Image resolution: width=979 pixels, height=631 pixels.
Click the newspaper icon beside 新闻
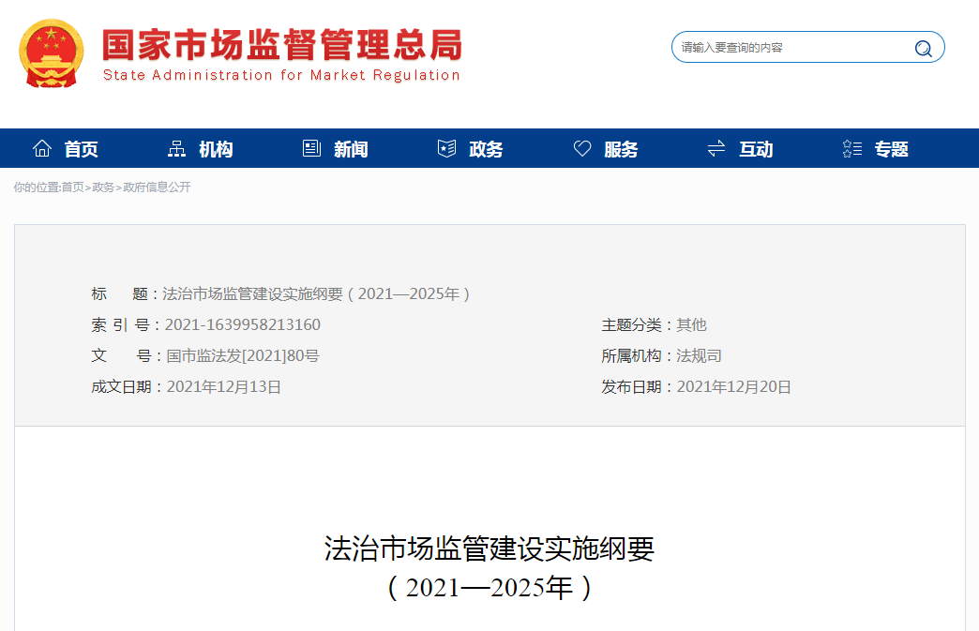309,147
